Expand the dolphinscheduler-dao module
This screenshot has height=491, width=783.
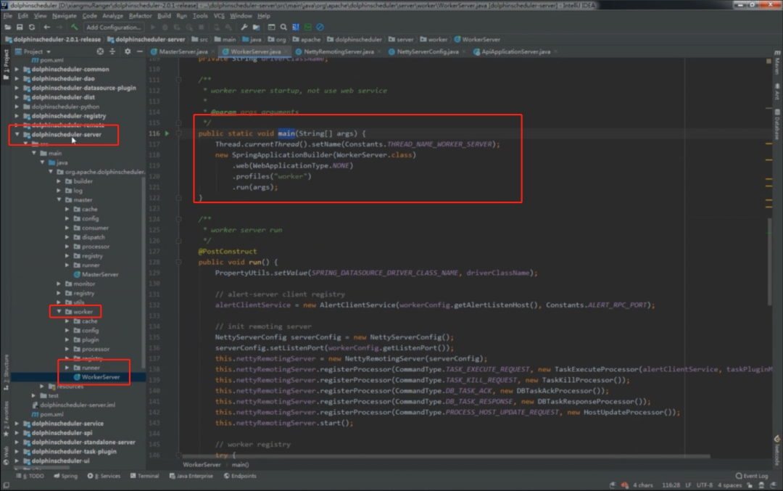pos(17,78)
